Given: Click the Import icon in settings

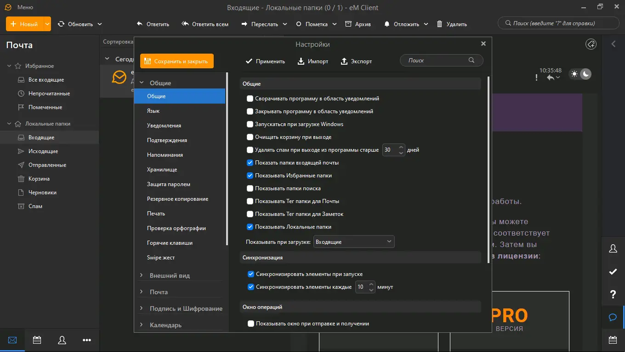Looking at the screenshot, I should coord(301,61).
